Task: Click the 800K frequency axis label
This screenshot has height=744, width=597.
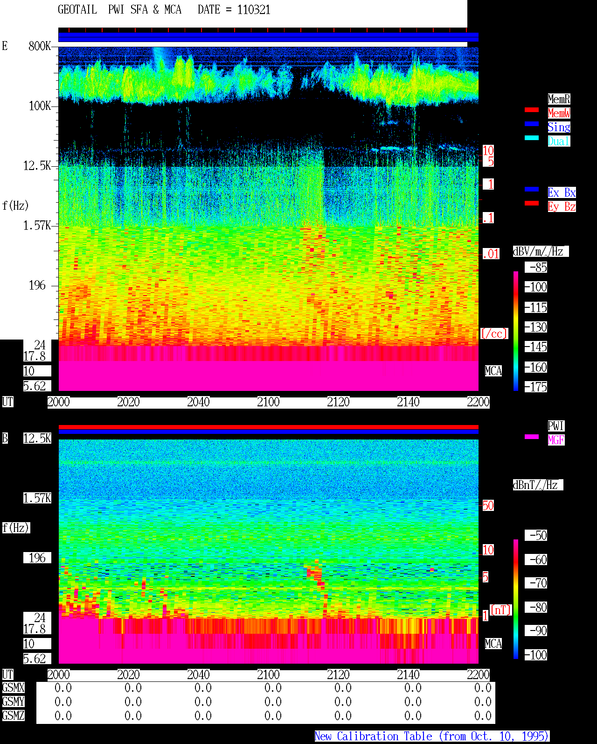Action: tap(40, 46)
